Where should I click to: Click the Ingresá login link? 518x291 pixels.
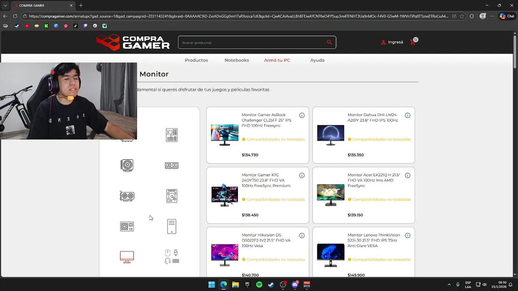tap(392, 42)
